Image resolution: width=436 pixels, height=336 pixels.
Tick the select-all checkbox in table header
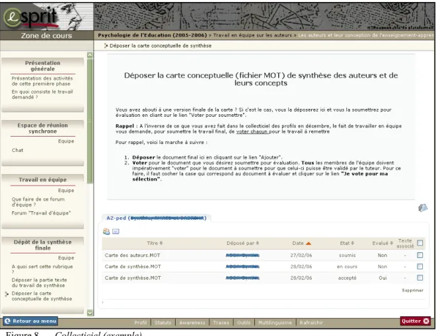(420, 243)
